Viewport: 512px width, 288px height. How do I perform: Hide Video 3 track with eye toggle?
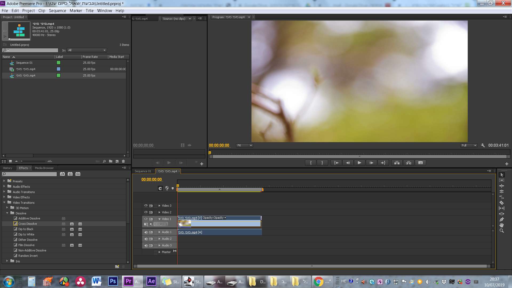146,206
